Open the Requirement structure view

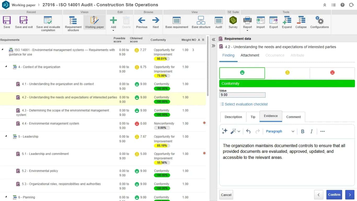tap(73, 20)
